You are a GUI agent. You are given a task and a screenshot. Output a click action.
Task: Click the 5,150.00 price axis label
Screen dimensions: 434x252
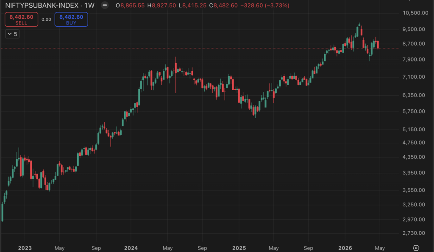[x=414, y=130]
